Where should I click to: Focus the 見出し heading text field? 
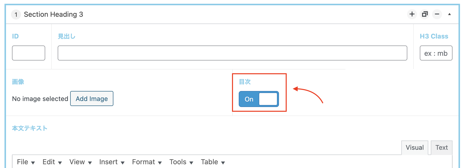click(232, 53)
